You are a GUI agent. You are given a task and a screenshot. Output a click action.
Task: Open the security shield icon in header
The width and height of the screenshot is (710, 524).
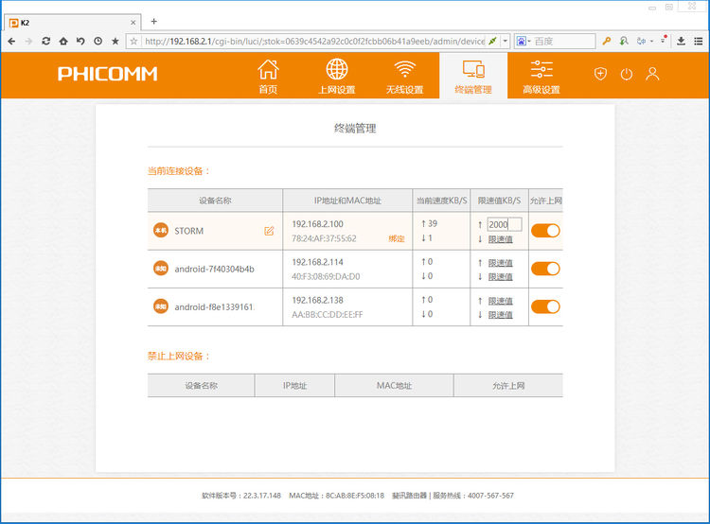click(x=600, y=74)
